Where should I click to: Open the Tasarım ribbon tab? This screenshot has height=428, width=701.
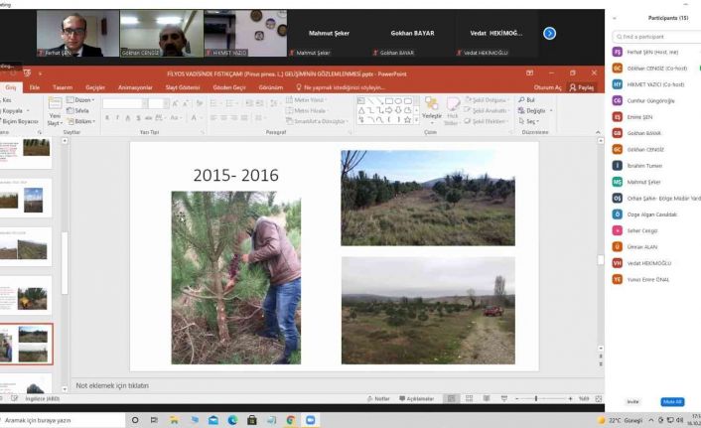coord(62,87)
